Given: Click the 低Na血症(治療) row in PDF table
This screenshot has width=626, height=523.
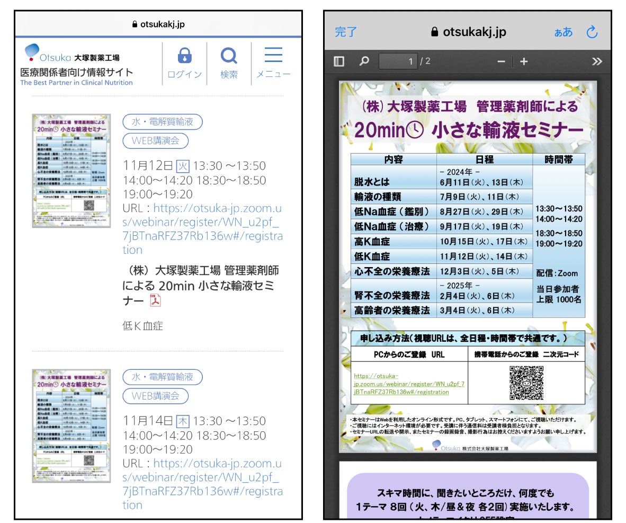Looking at the screenshot, I should click(442, 227).
